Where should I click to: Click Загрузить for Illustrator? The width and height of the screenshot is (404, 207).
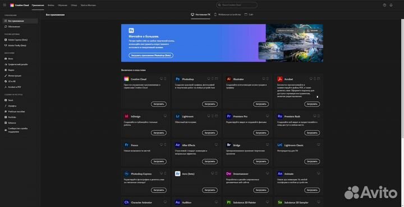[261, 104]
